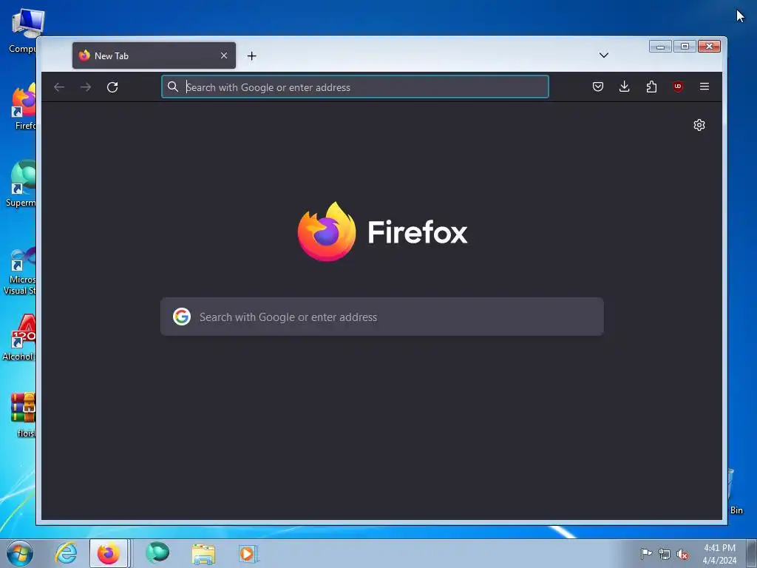
Task: Select the Alcohol 120 desktop shortcut
Action: [20, 337]
